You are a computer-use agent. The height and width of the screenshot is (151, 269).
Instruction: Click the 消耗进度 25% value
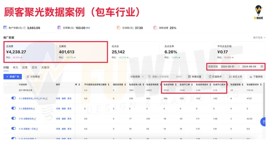173,28
